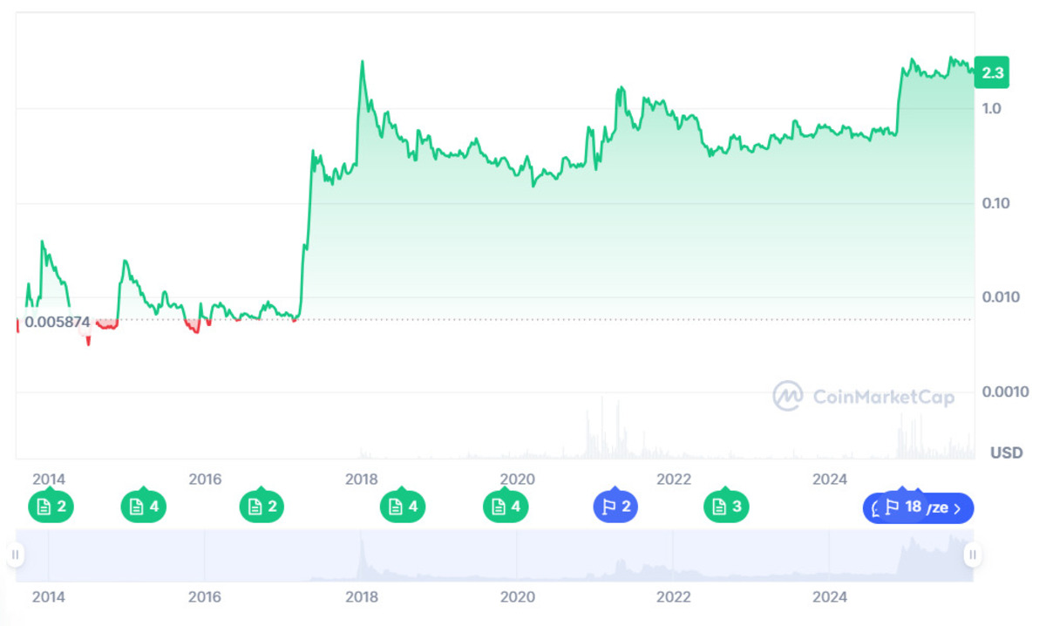1046x626 pixels.
Task: Grab the right range slider handle
Action: tap(973, 555)
